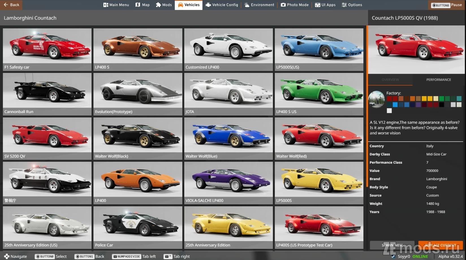
Task: Select the LP400S (US Prototype Test Car)
Action: coord(319,227)
